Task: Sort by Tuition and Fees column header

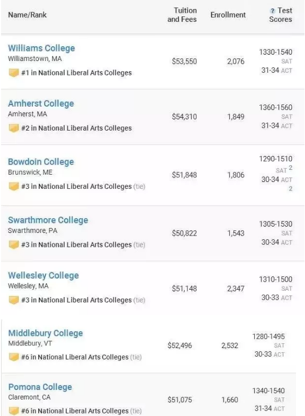Action: (182, 15)
